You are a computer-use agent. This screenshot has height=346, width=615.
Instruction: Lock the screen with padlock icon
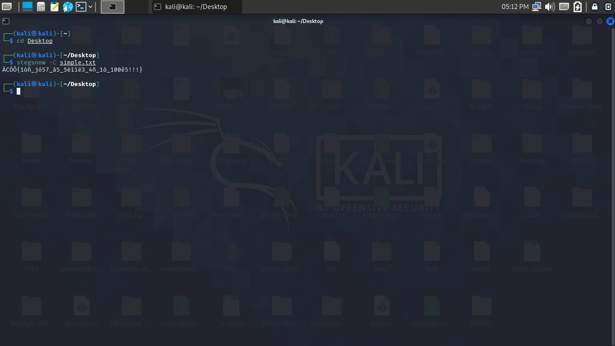595,6
